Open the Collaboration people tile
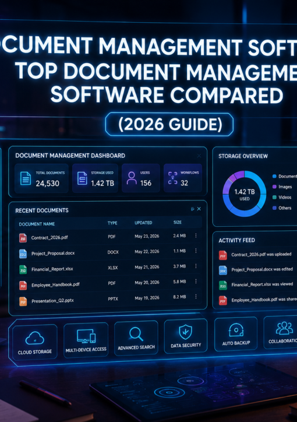The image size is (297, 422). coord(281,332)
